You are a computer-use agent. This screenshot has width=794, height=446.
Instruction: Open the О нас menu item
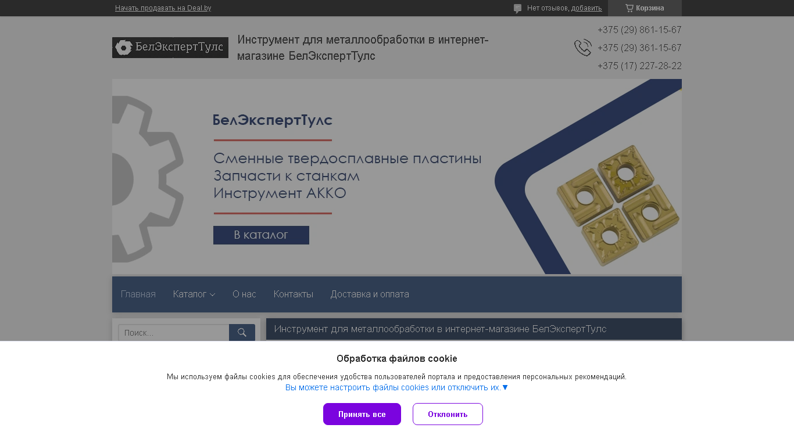[244, 294]
